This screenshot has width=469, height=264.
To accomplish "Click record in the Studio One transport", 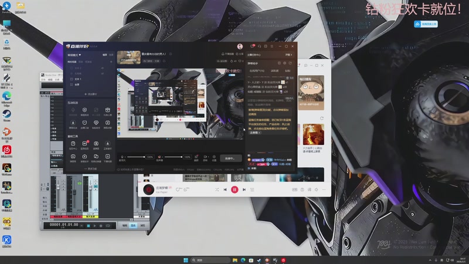I will [x=101, y=226].
